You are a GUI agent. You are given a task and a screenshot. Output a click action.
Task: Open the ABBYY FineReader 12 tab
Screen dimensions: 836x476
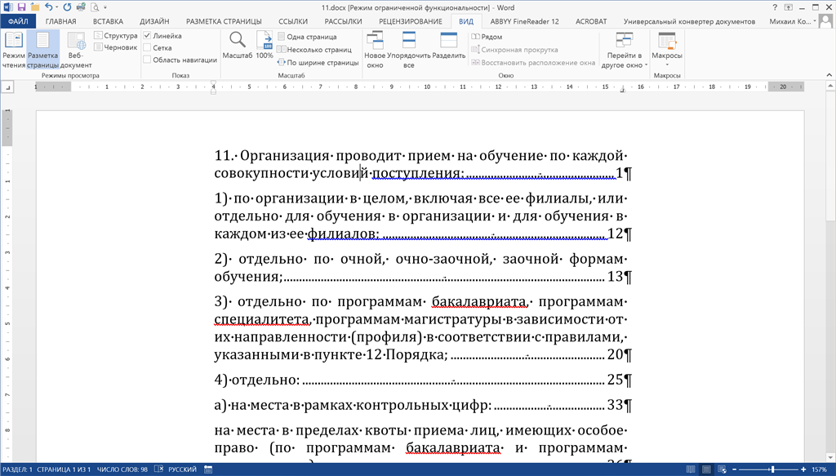click(x=525, y=21)
